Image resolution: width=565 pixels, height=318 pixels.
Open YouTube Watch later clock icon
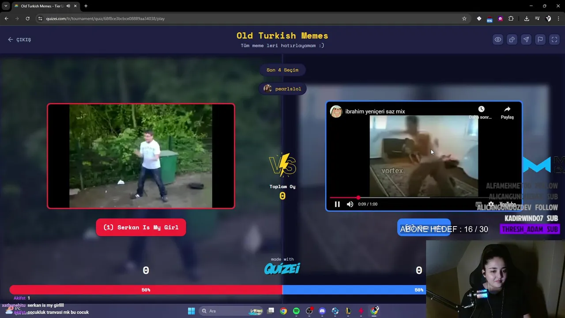click(481, 109)
